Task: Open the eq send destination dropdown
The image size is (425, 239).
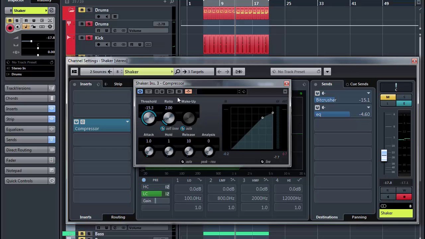Action: [x=368, y=108]
